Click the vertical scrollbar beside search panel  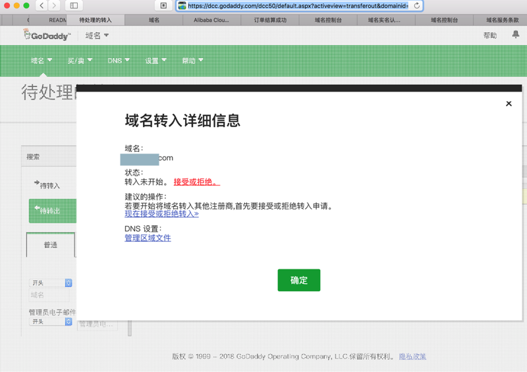point(130,328)
